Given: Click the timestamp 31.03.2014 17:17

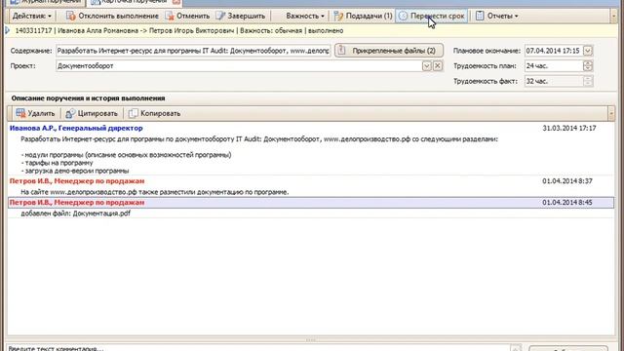Looking at the screenshot, I should pyautogui.click(x=569, y=128).
